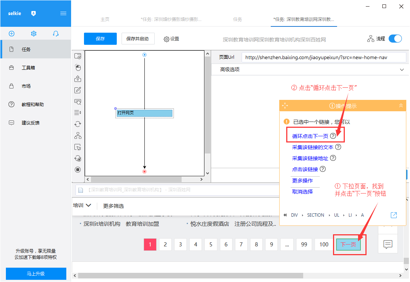
Task: Open 建议反馈 in the sidebar
Action: tap(36, 123)
